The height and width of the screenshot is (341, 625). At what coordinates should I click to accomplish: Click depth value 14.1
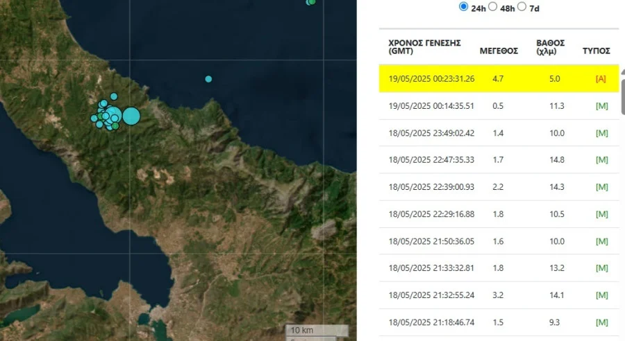[557, 295]
